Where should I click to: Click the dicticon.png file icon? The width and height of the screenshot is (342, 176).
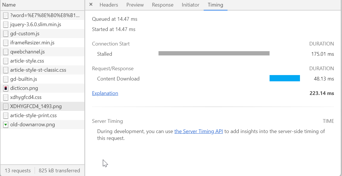pyautogui.click(x=6, y=88)
